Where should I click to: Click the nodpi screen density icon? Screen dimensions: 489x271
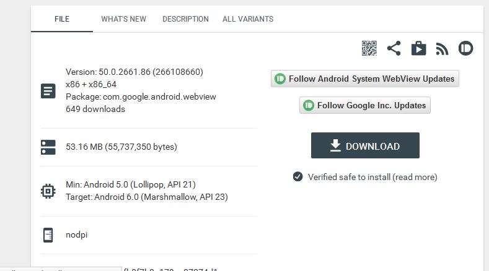(48, 235)
